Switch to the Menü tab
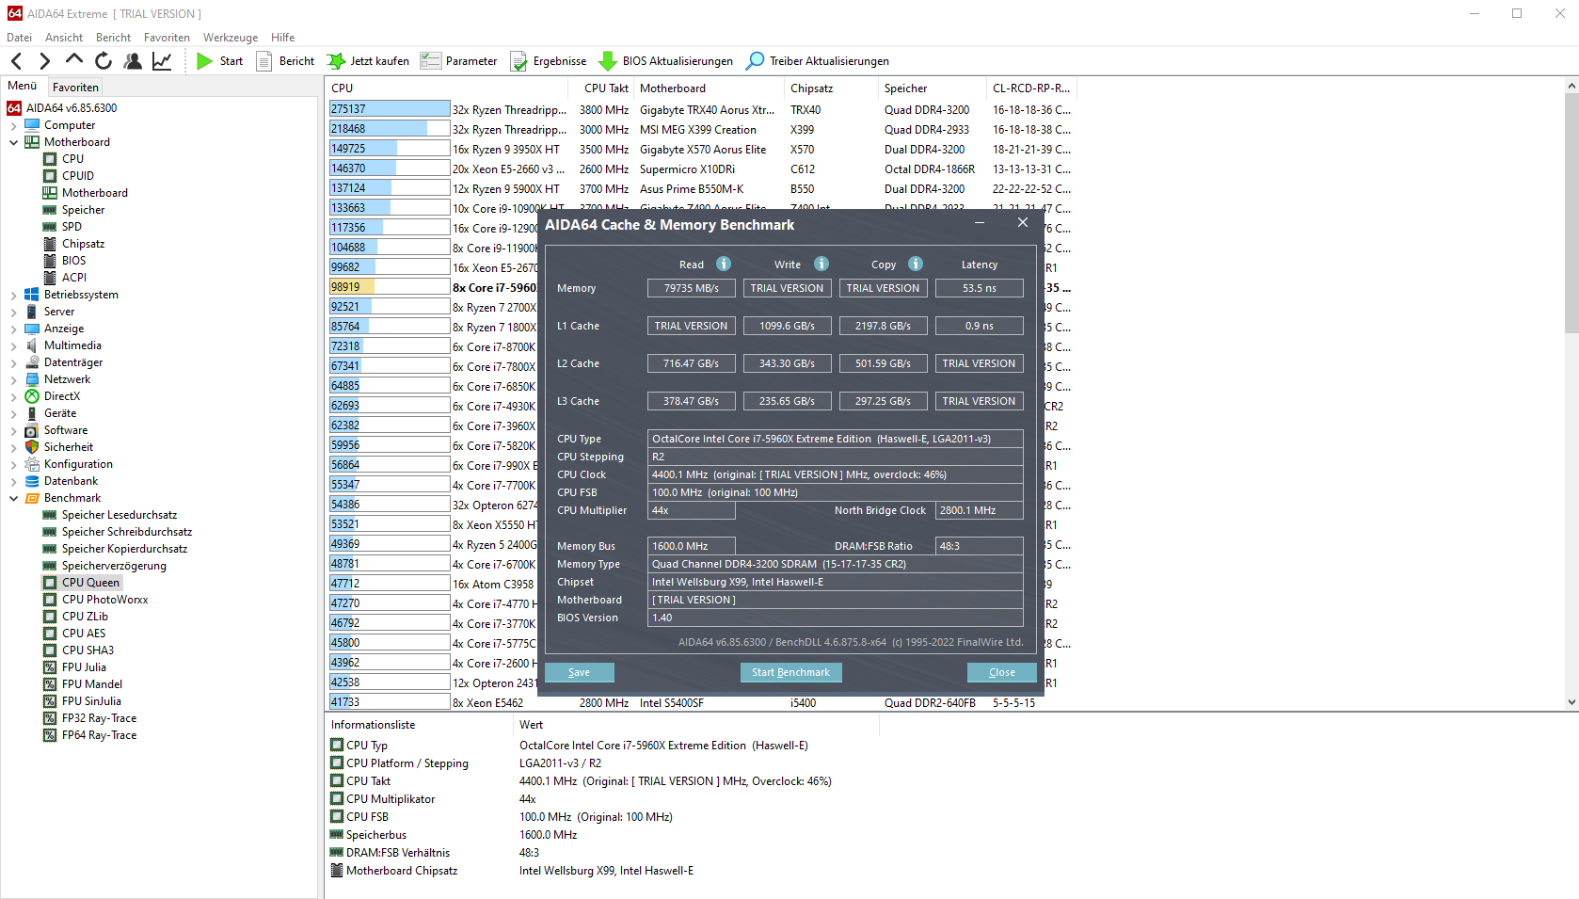The width and height of the screenshot is (1579, 899). point(23,86)
